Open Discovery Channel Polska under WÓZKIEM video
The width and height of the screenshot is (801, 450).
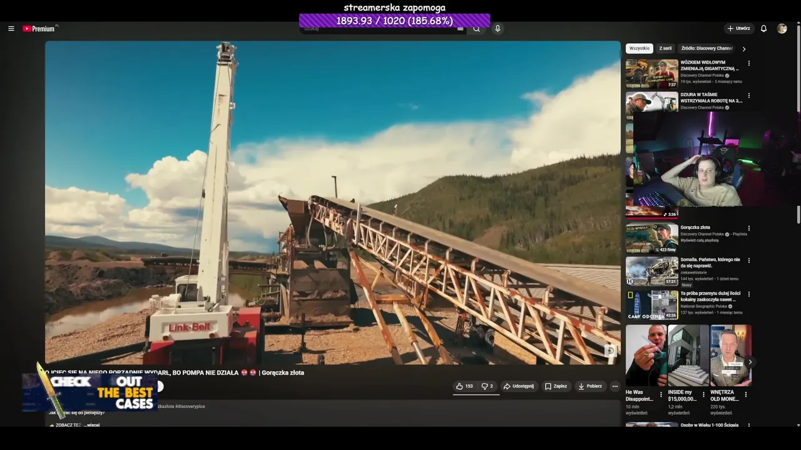(x=702, y=76)
